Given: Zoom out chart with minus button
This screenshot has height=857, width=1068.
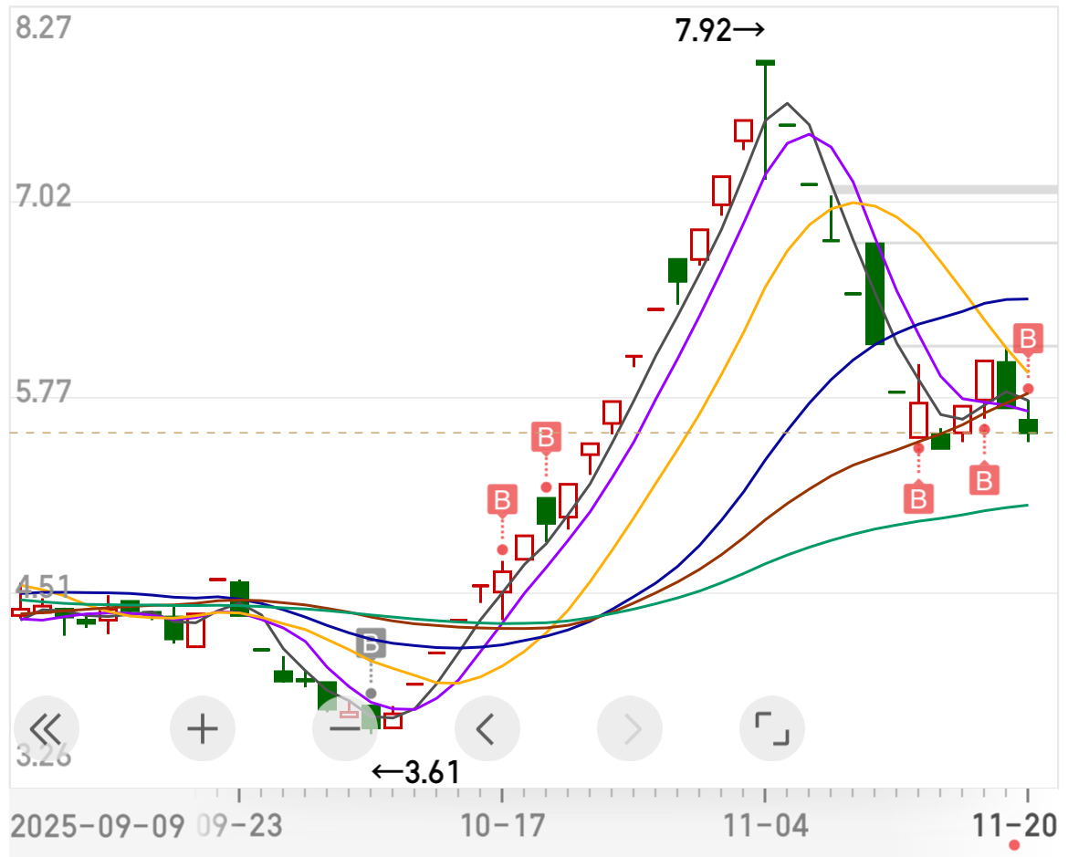Looking at the screenshot, I should [x=345, y=728].
